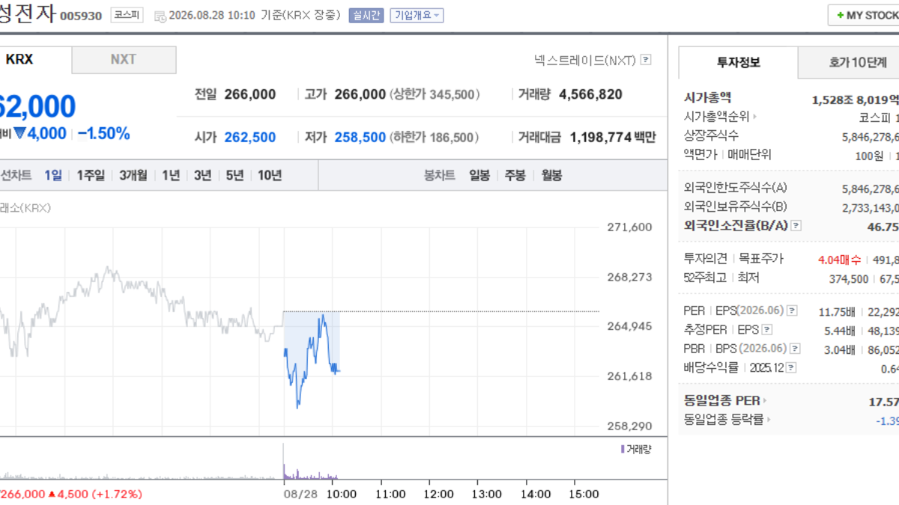Screen dimensions: 899x505
Task: Add stock with the MY STOCK button
Action: pyautogui.click(x=864, y=15)
